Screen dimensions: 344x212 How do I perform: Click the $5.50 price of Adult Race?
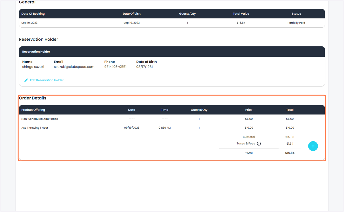(249, 119)
